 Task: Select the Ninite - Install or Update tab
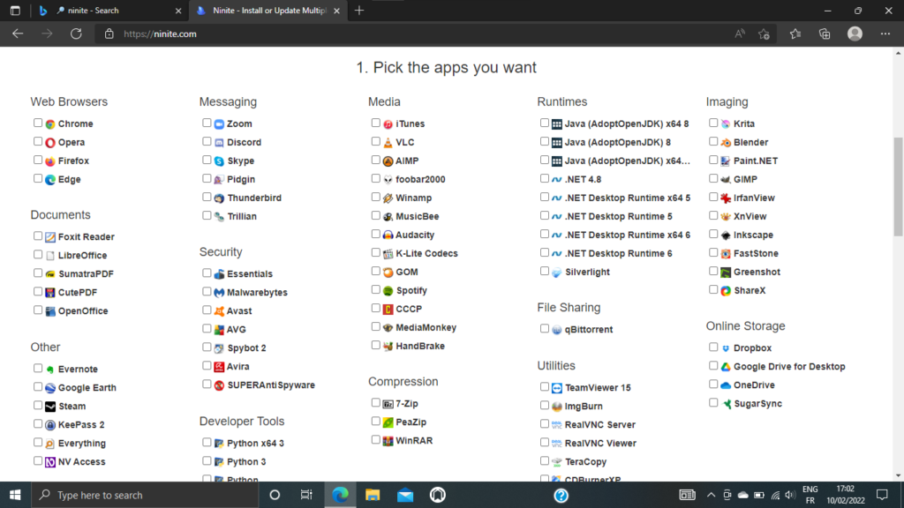pyautogui.click(x=268, y=11)
